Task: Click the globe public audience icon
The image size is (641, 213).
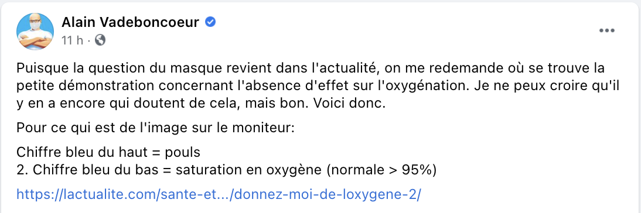Action: pos(100,40)
